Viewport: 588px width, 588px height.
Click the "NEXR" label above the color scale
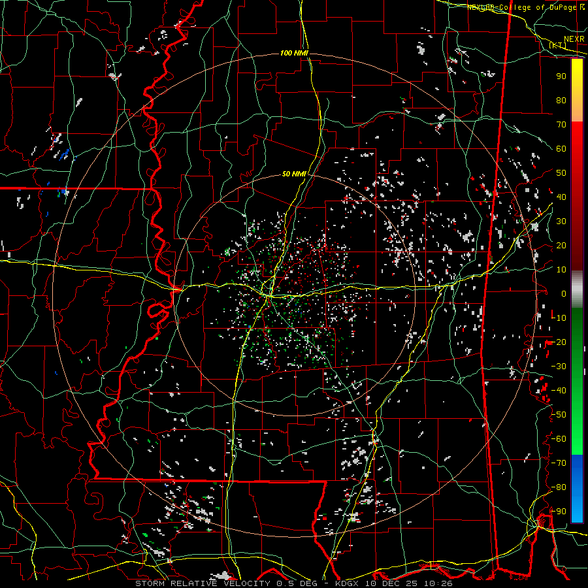pyautogui.click(x=574, y=39)
